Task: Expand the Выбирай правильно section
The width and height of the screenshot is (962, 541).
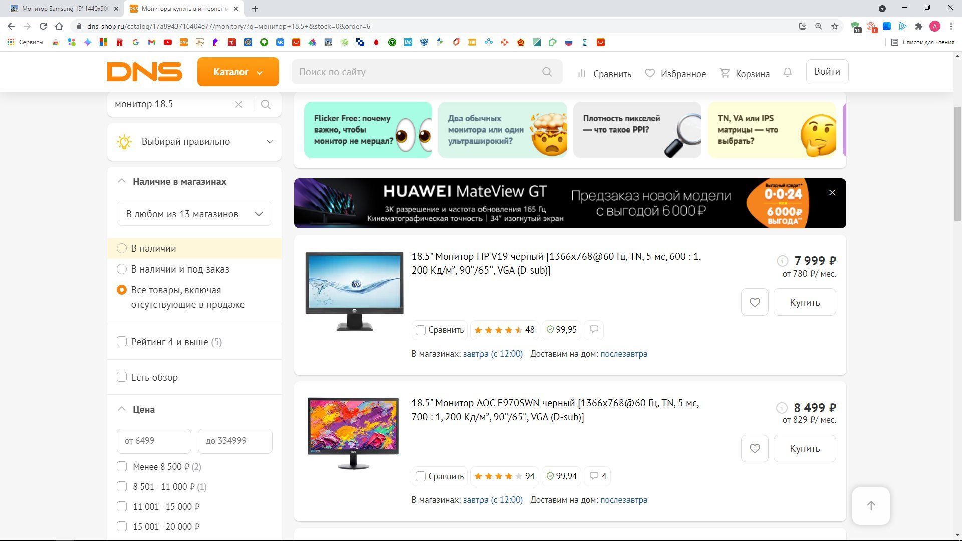Action: [x=194, y=142]
